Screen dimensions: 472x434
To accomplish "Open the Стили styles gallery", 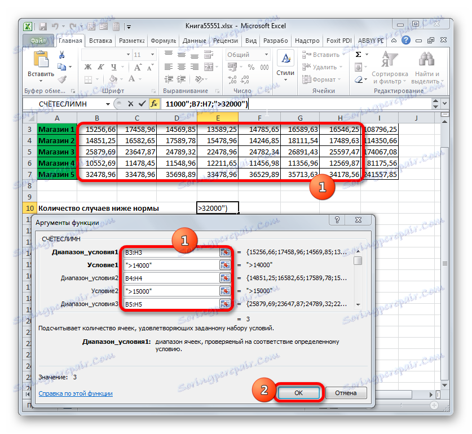I will (x=285, y=65).
